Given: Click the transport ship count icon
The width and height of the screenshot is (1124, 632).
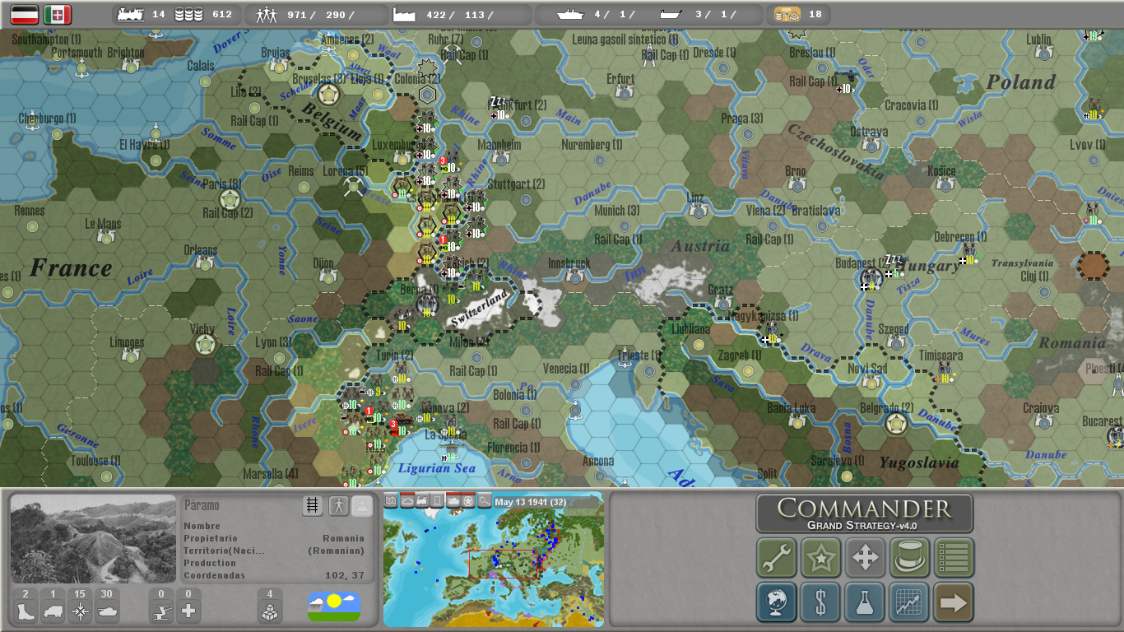Looking at the screenshot, I should click(673, 14).
